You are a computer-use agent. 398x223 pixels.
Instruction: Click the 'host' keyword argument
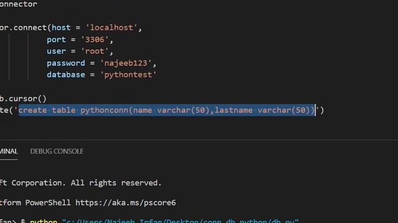61,27
